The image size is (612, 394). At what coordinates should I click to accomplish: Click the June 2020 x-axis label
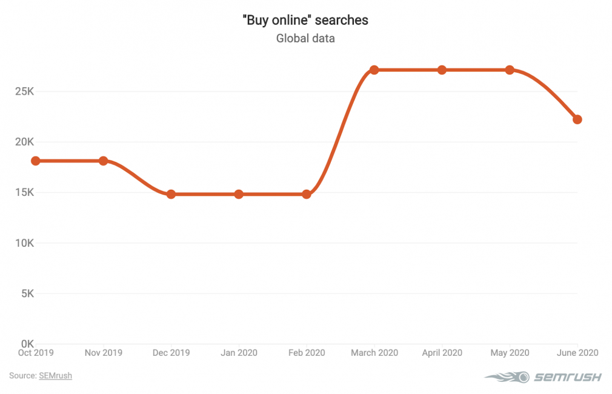[577, 353]
